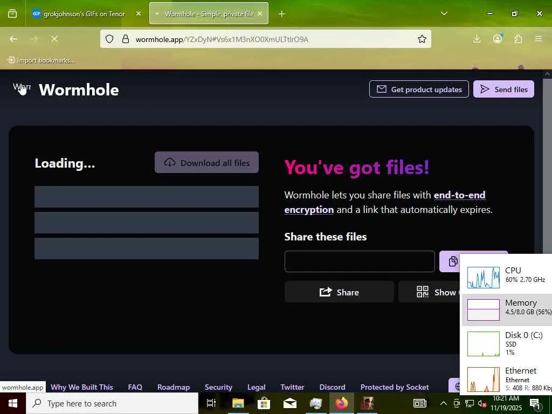Open the Twitter footer link

(292, 387)
